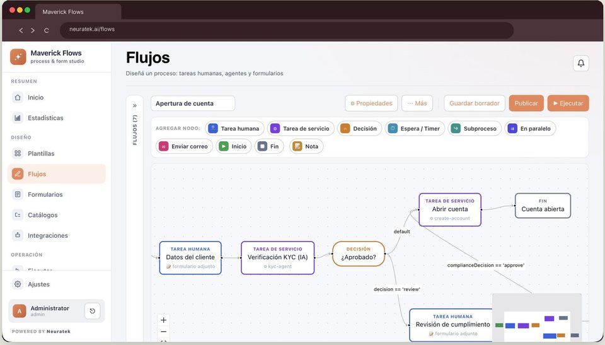Image resolution: width=605 pixels, height=345 pixels.
Task: Open Estadísticas page
Action: point(56,118)
